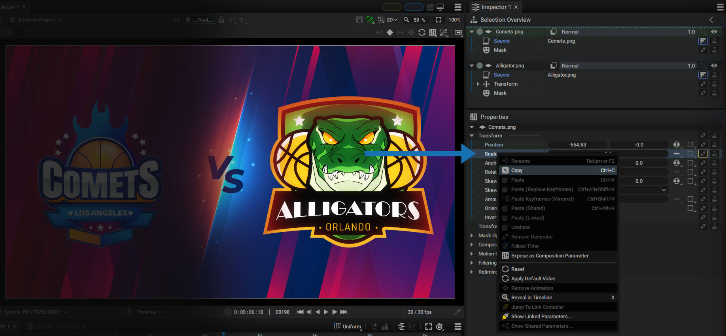Set viewer zoom to 100%

coord(454,20)
